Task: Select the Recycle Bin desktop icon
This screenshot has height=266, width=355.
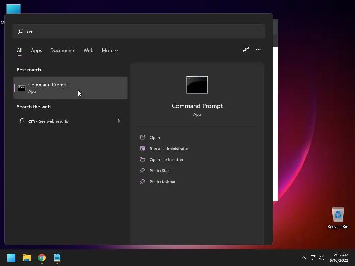Action: [x=338, y=218]
